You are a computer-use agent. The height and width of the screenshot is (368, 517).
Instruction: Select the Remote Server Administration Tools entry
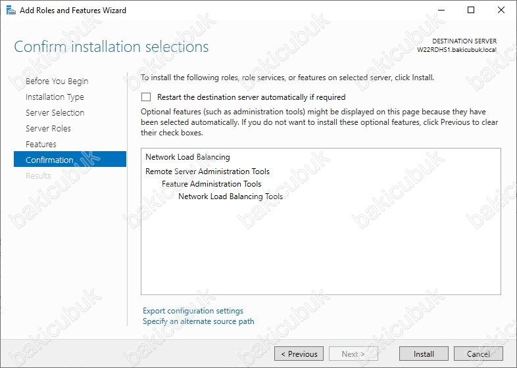(207, 172)
